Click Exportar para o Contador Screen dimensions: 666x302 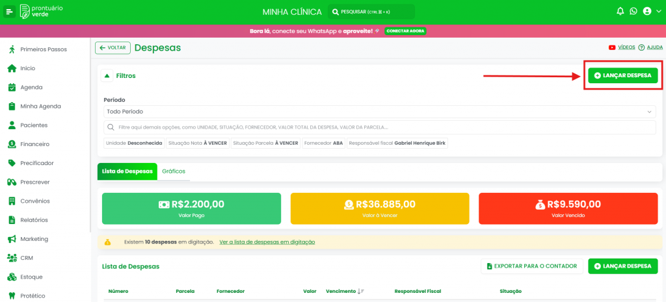(531, 266)
